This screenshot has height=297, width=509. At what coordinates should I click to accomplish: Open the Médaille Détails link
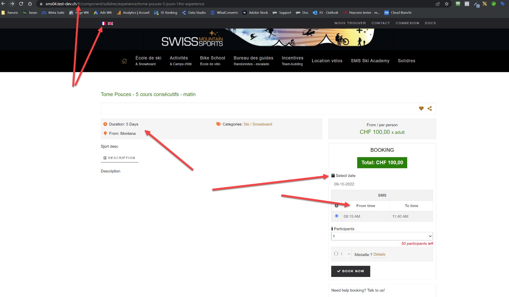click(x=379, y=254)
